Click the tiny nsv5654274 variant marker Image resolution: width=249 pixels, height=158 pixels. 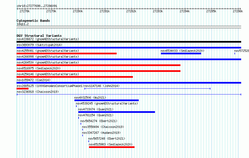(81, 124)
